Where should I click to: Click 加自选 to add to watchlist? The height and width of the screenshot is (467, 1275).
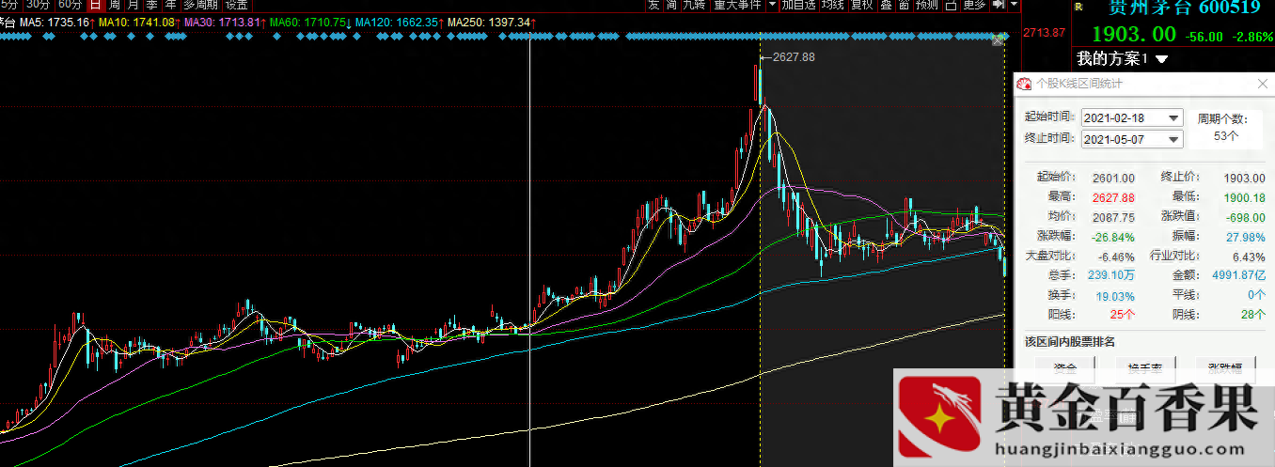[798, 5]
